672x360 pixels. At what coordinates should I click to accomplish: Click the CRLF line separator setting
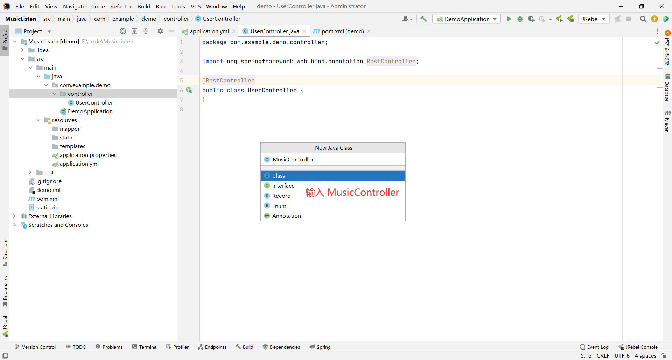[603, 356]
